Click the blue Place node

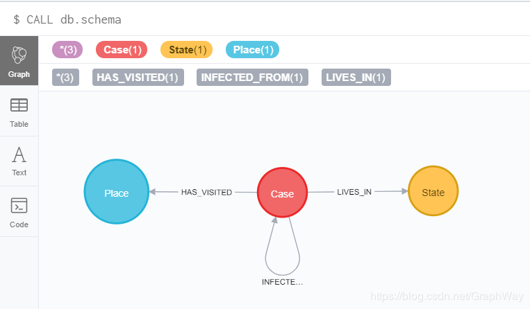click(x=117, y=191)
